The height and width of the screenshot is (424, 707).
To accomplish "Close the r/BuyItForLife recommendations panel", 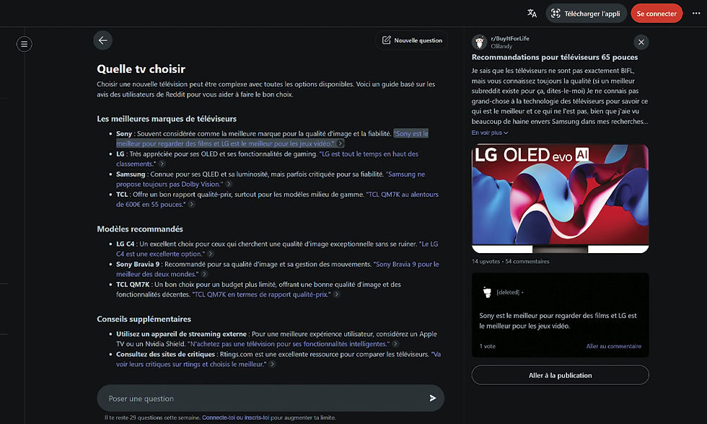I will (641, 42).
